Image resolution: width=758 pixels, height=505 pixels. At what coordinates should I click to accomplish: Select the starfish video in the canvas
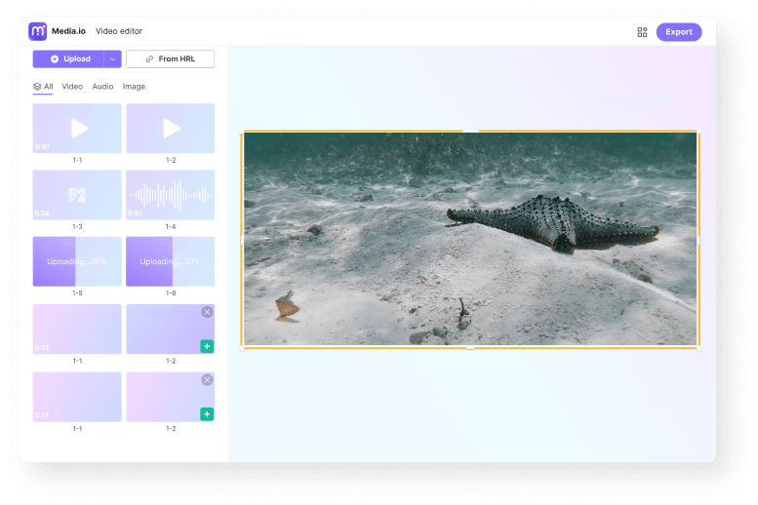point(469,239)
